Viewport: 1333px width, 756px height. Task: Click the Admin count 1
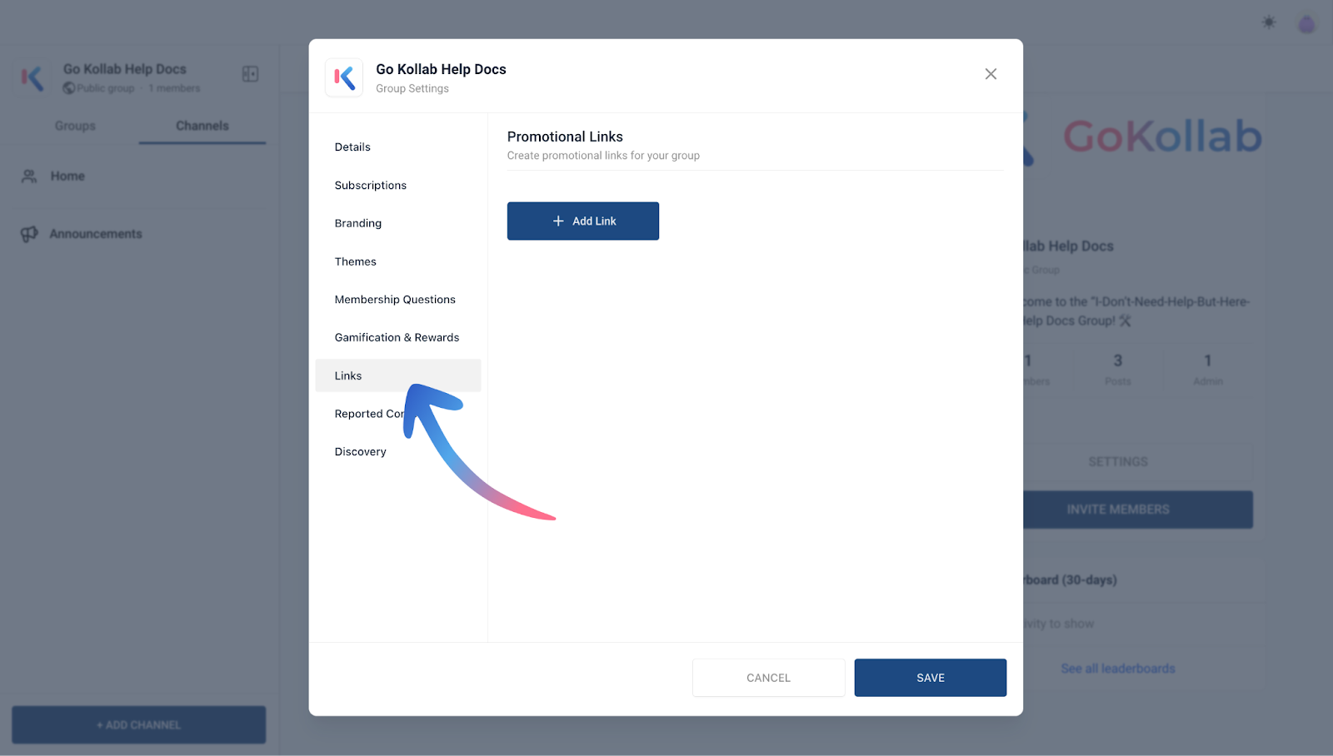point(1207,361)
